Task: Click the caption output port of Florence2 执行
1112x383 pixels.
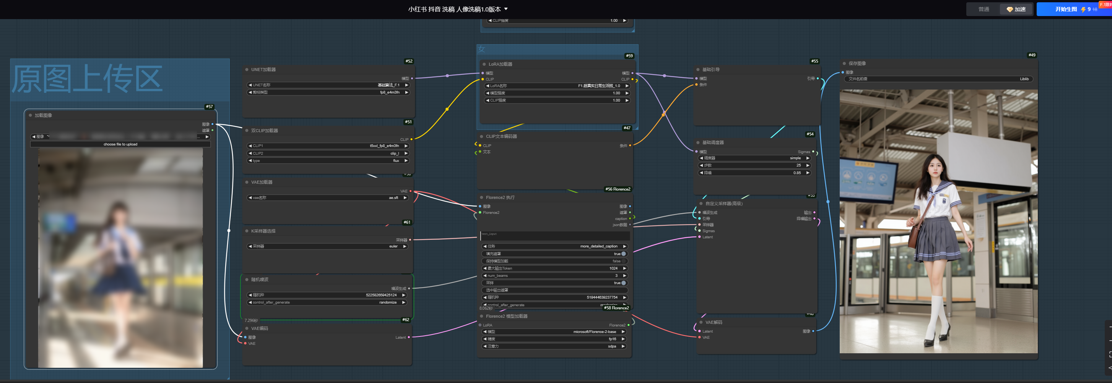Action: click(x=630, y=219)
